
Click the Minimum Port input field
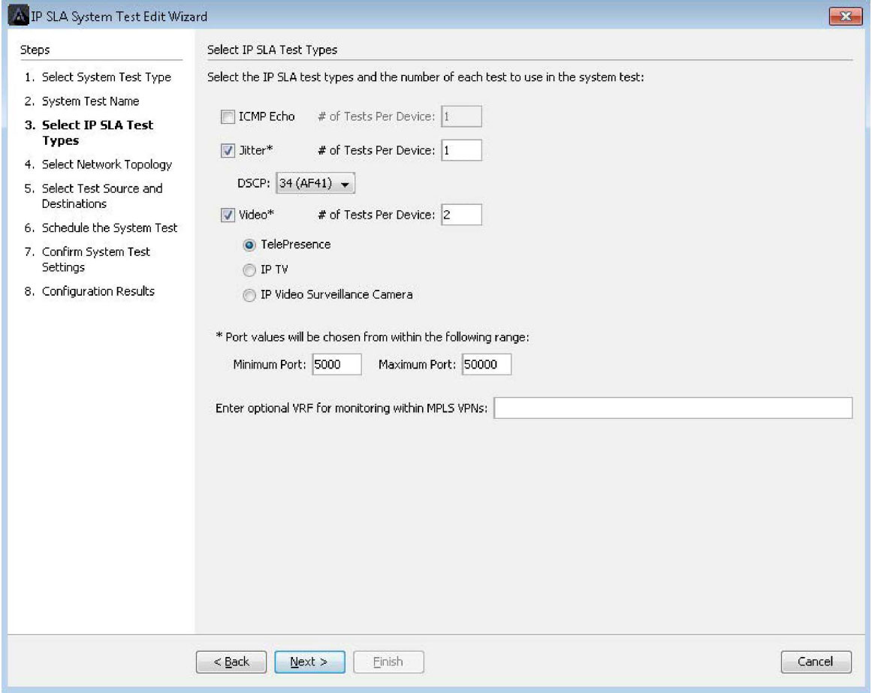click(x=336, y=365)
